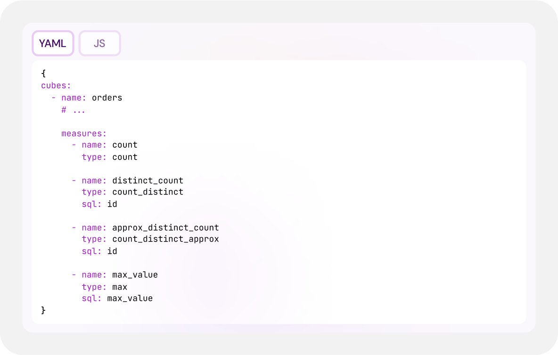This screenshot has width=558, height=355.
Task: Click the 'approx_distinct_count' measure name
Action: point(165,227)
